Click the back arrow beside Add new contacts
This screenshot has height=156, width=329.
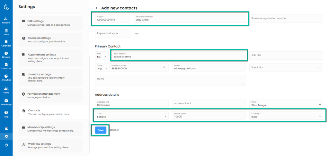click(97, 8)
